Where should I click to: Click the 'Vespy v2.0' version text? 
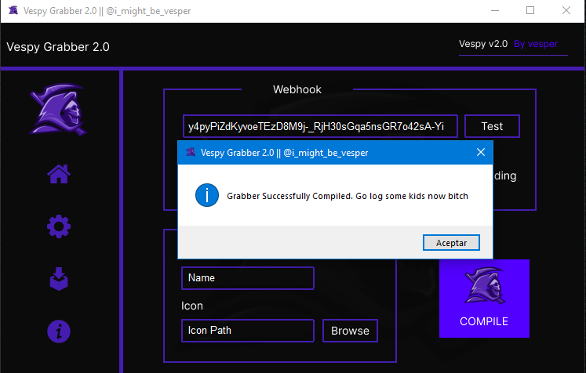pyautogui.click(x=483, y=44)
